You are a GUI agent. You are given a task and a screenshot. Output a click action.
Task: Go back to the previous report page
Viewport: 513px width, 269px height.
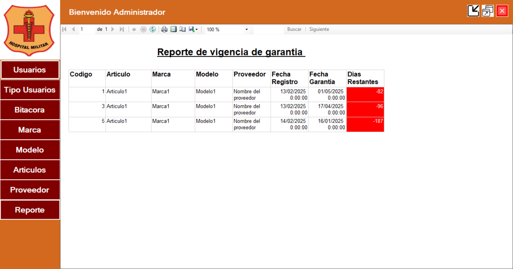pos(73,29)
